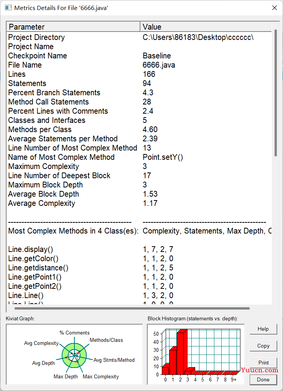
Task: Select the Percent Branch Statements row
Action: click(139, 93)
